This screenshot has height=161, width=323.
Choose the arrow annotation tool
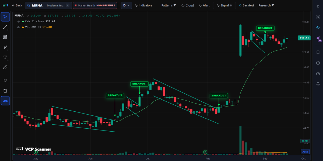(x=5, y=47)
